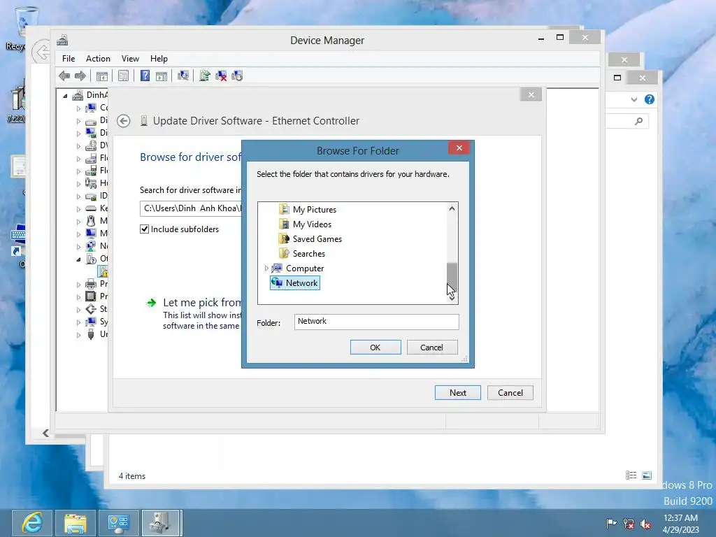Click the Back arrow in Device Manager toolbar

tap(64, 76)
